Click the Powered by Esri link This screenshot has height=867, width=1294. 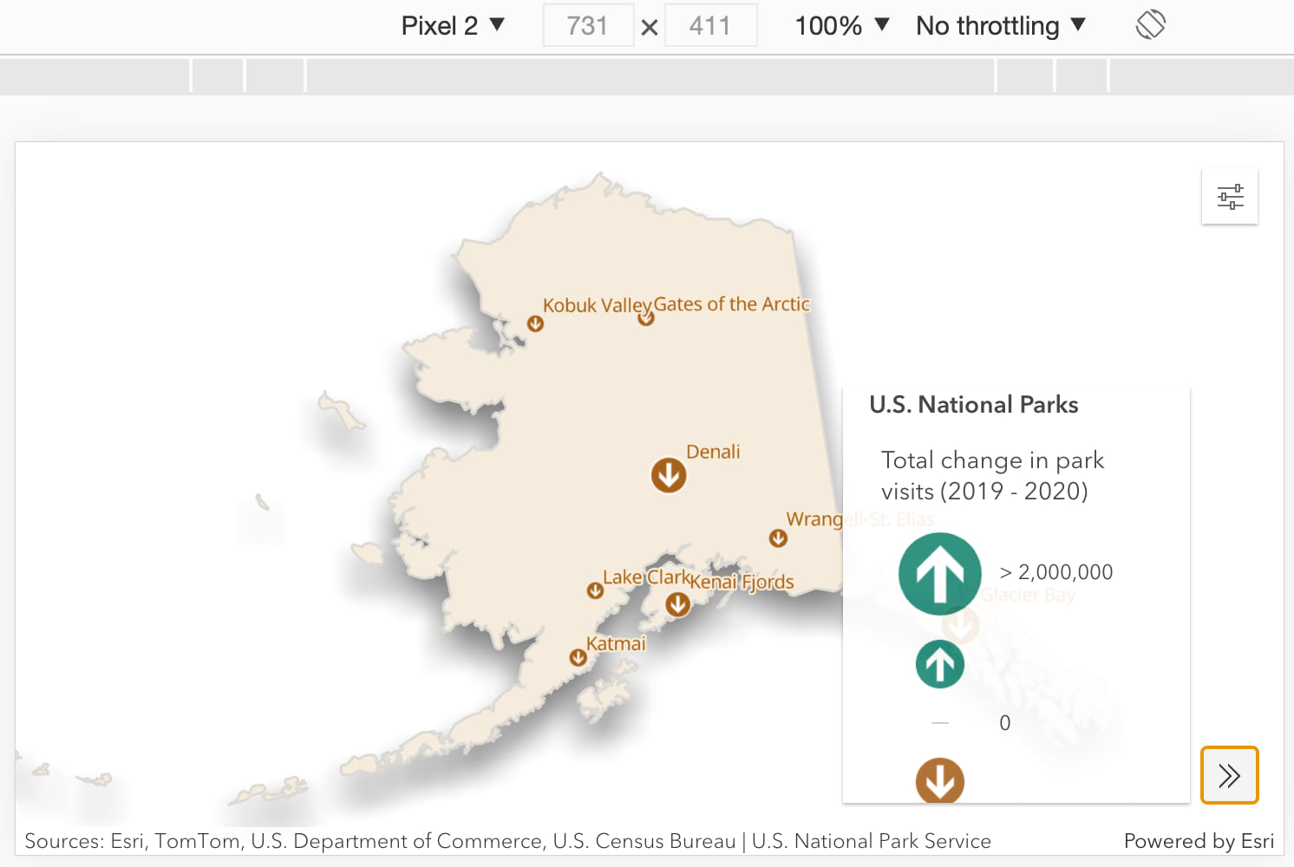[1199, 841]
